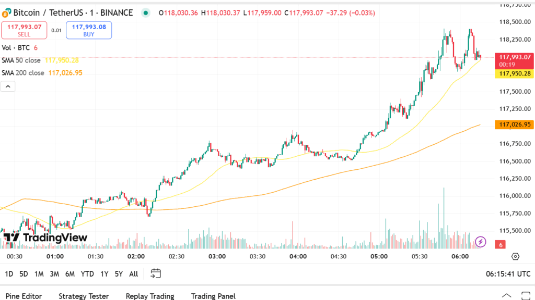The width and height of the screenshot is (535, 300).
Task: Select the 3M time range
Action: click(54, 274)
